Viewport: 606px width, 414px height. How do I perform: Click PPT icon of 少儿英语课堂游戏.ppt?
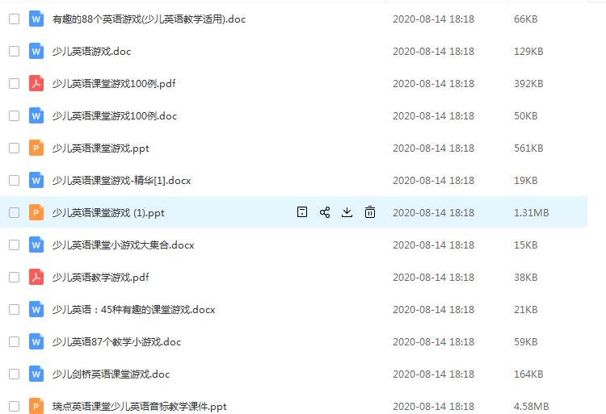(x=36, y=148)
